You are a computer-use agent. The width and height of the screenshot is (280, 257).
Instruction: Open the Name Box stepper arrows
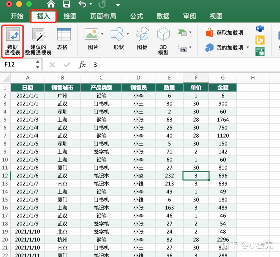click(38, 64)
